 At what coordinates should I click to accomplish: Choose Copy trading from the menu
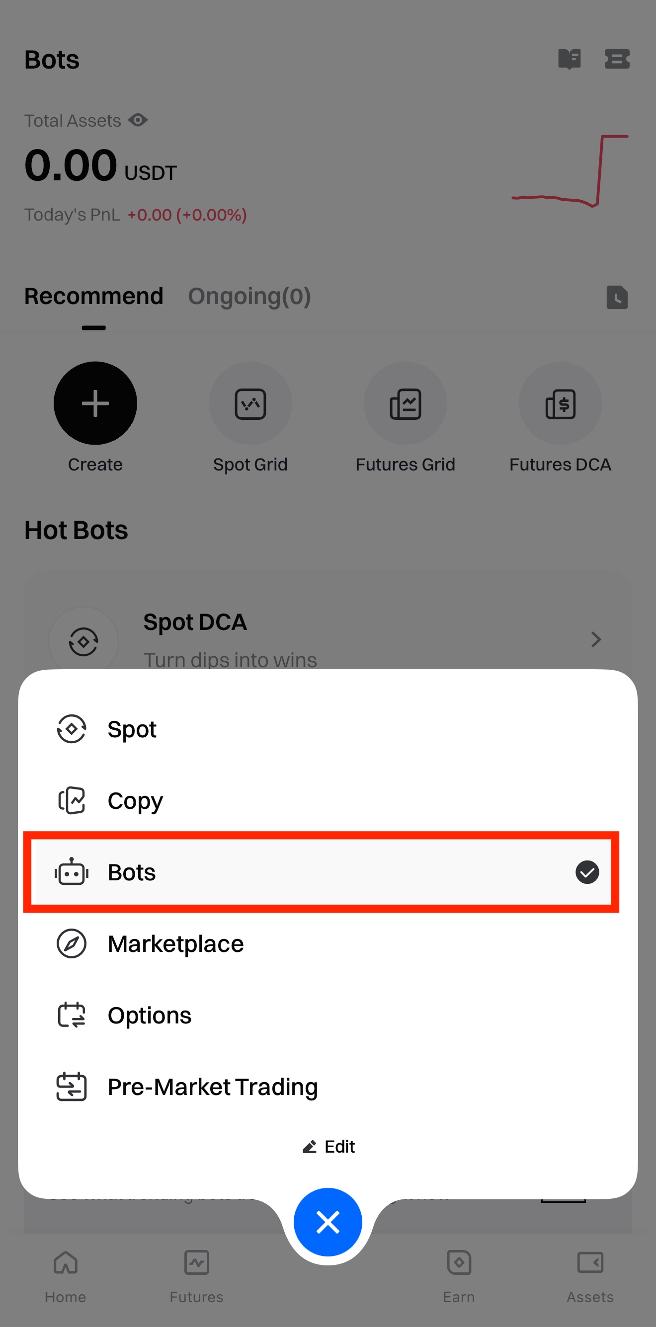pos(135,800)
